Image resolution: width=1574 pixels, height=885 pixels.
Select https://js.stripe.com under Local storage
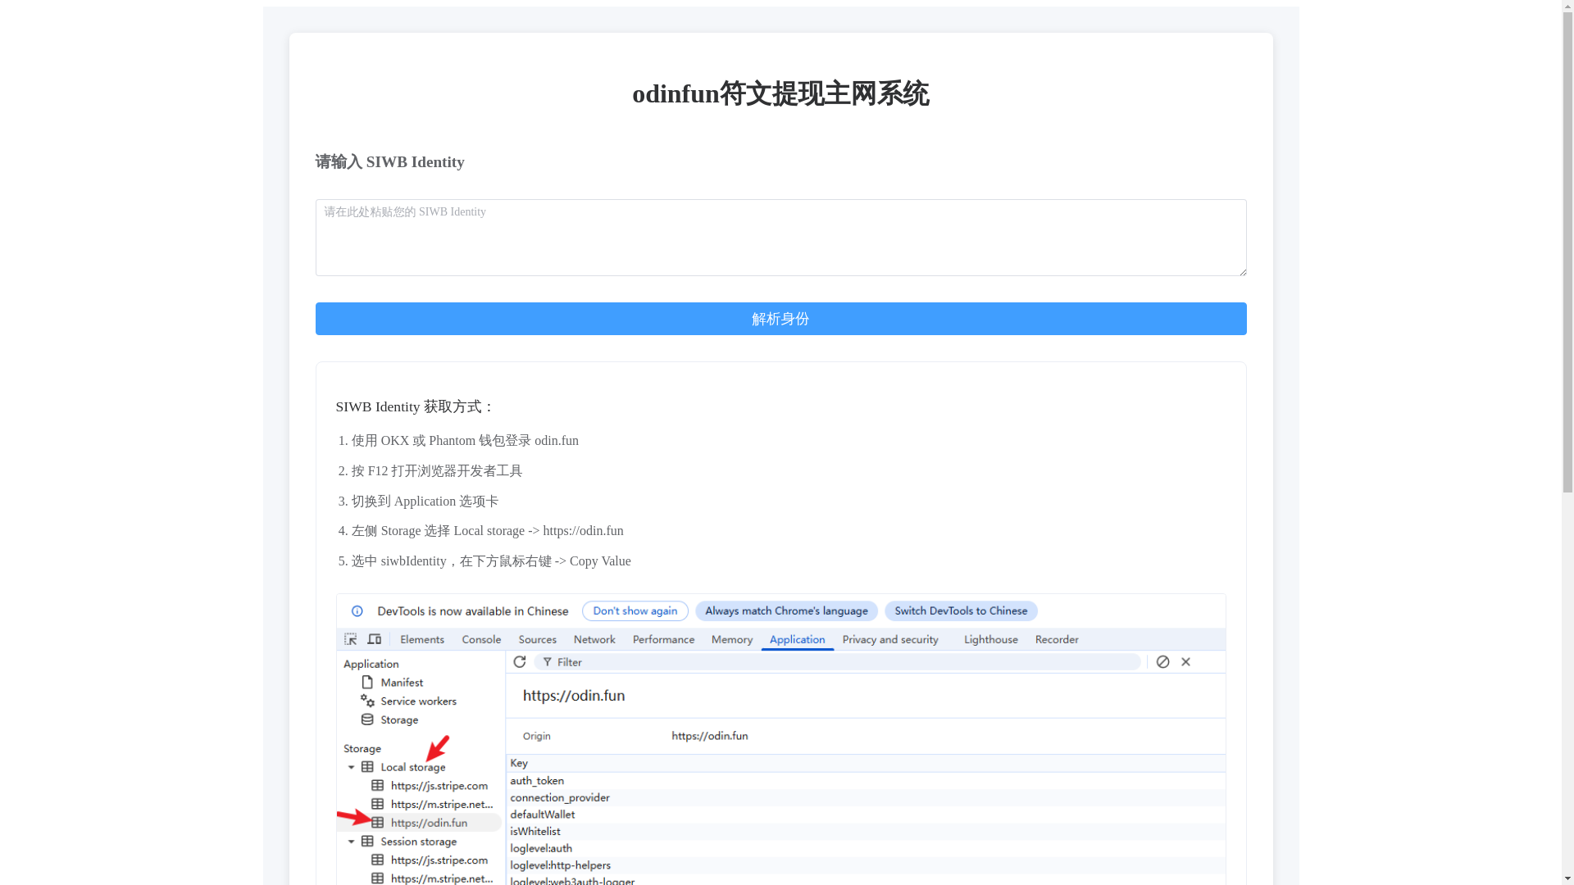pos(439,786)
